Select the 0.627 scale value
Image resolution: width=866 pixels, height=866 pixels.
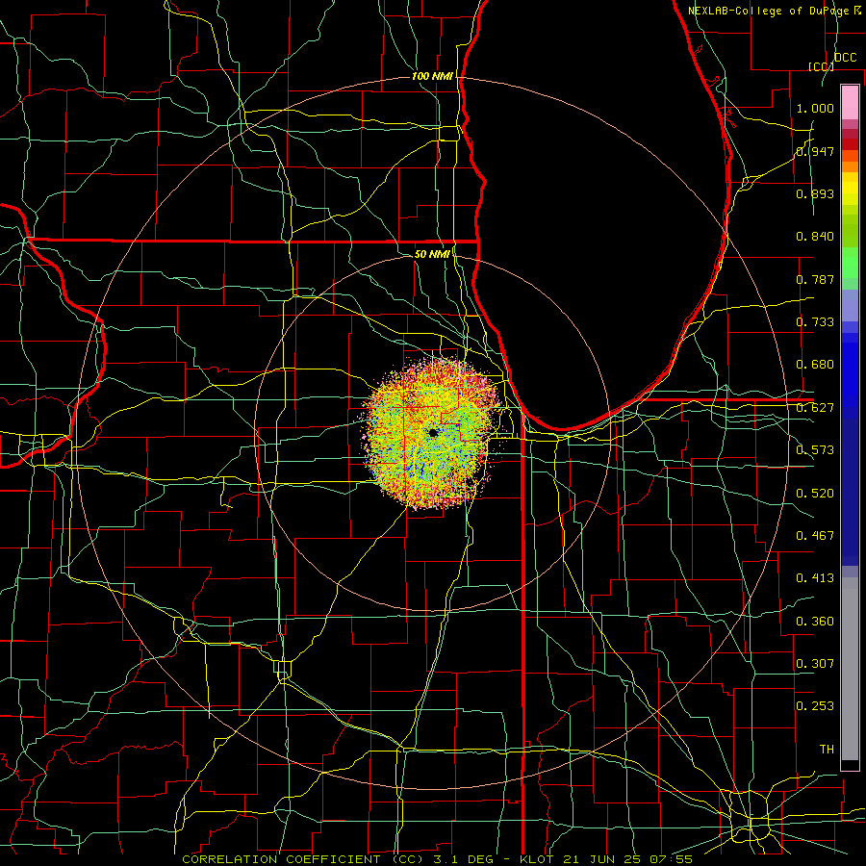pyautogui.click(x=815, y=408)
